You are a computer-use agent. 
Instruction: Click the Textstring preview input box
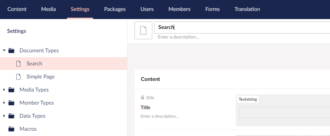[x=285, y=112]
